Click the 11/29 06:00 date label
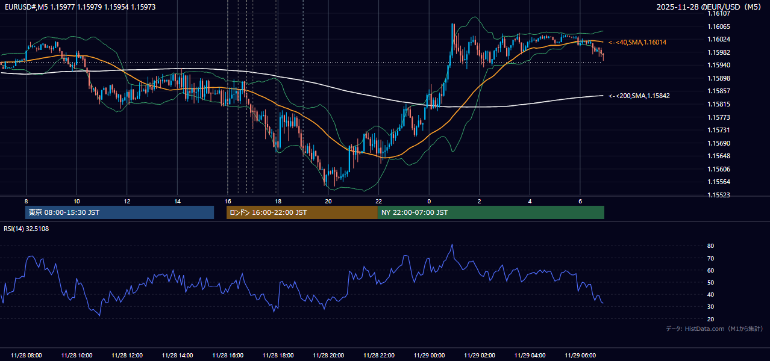Viewport: 770px width, 361px height. tap(580, 356)
